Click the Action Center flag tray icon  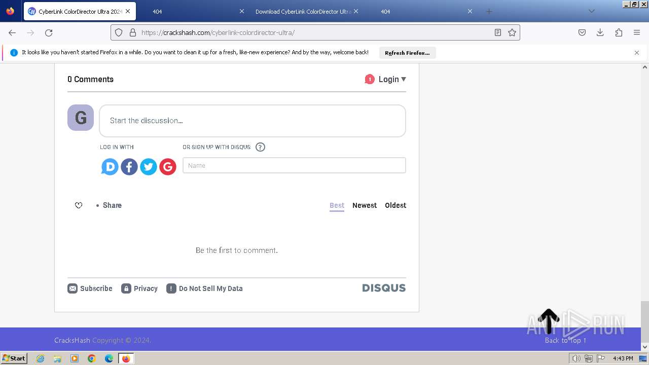tap(601, 358)
